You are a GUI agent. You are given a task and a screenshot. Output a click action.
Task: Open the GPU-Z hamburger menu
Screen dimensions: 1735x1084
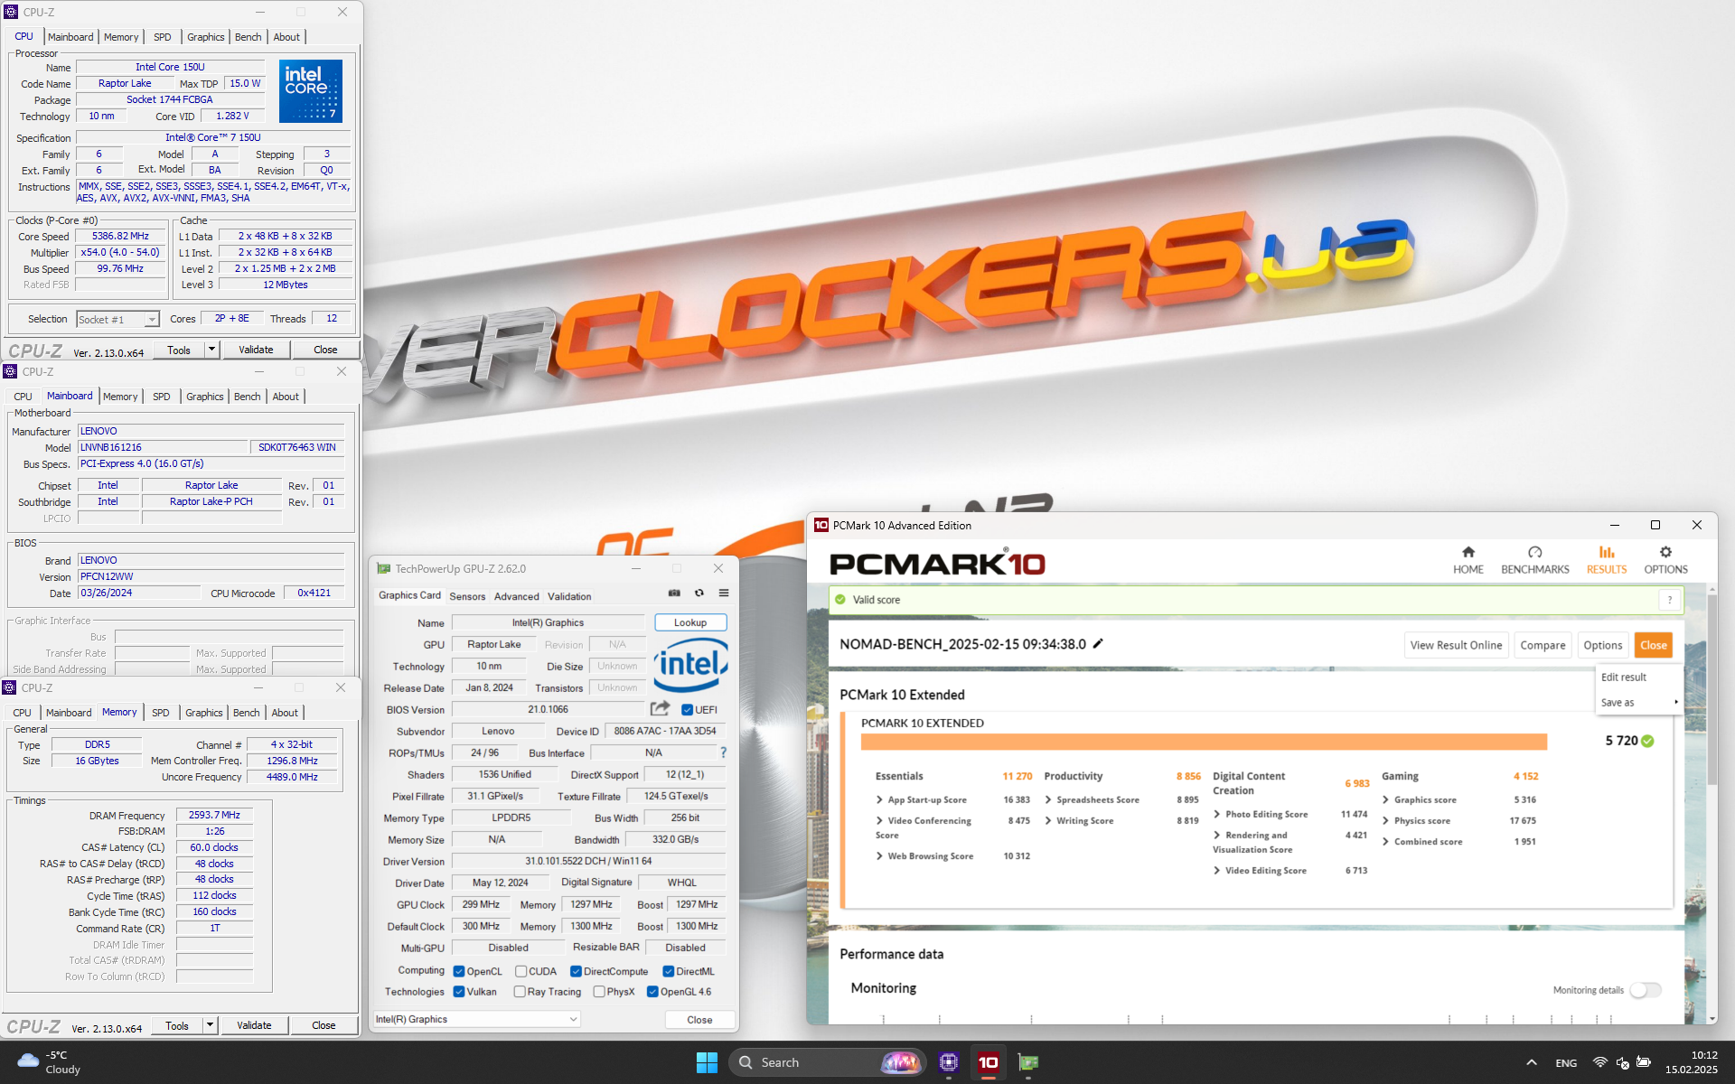pyautogui.click(x=724, y=593)
